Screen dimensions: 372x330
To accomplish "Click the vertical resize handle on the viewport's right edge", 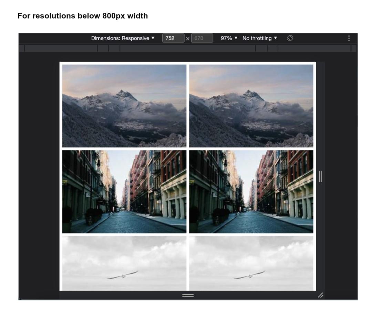I will pyautogui.click(x=321, y=176).
